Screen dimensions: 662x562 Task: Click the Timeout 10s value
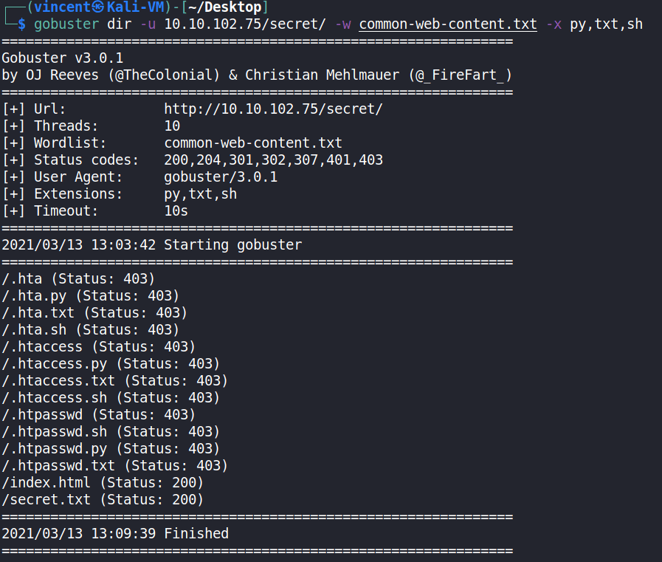(x=176, y=211)
